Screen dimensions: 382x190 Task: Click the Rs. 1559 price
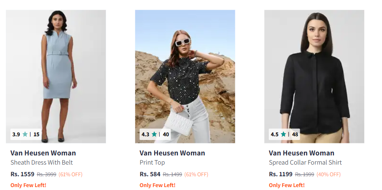[22, 174]
